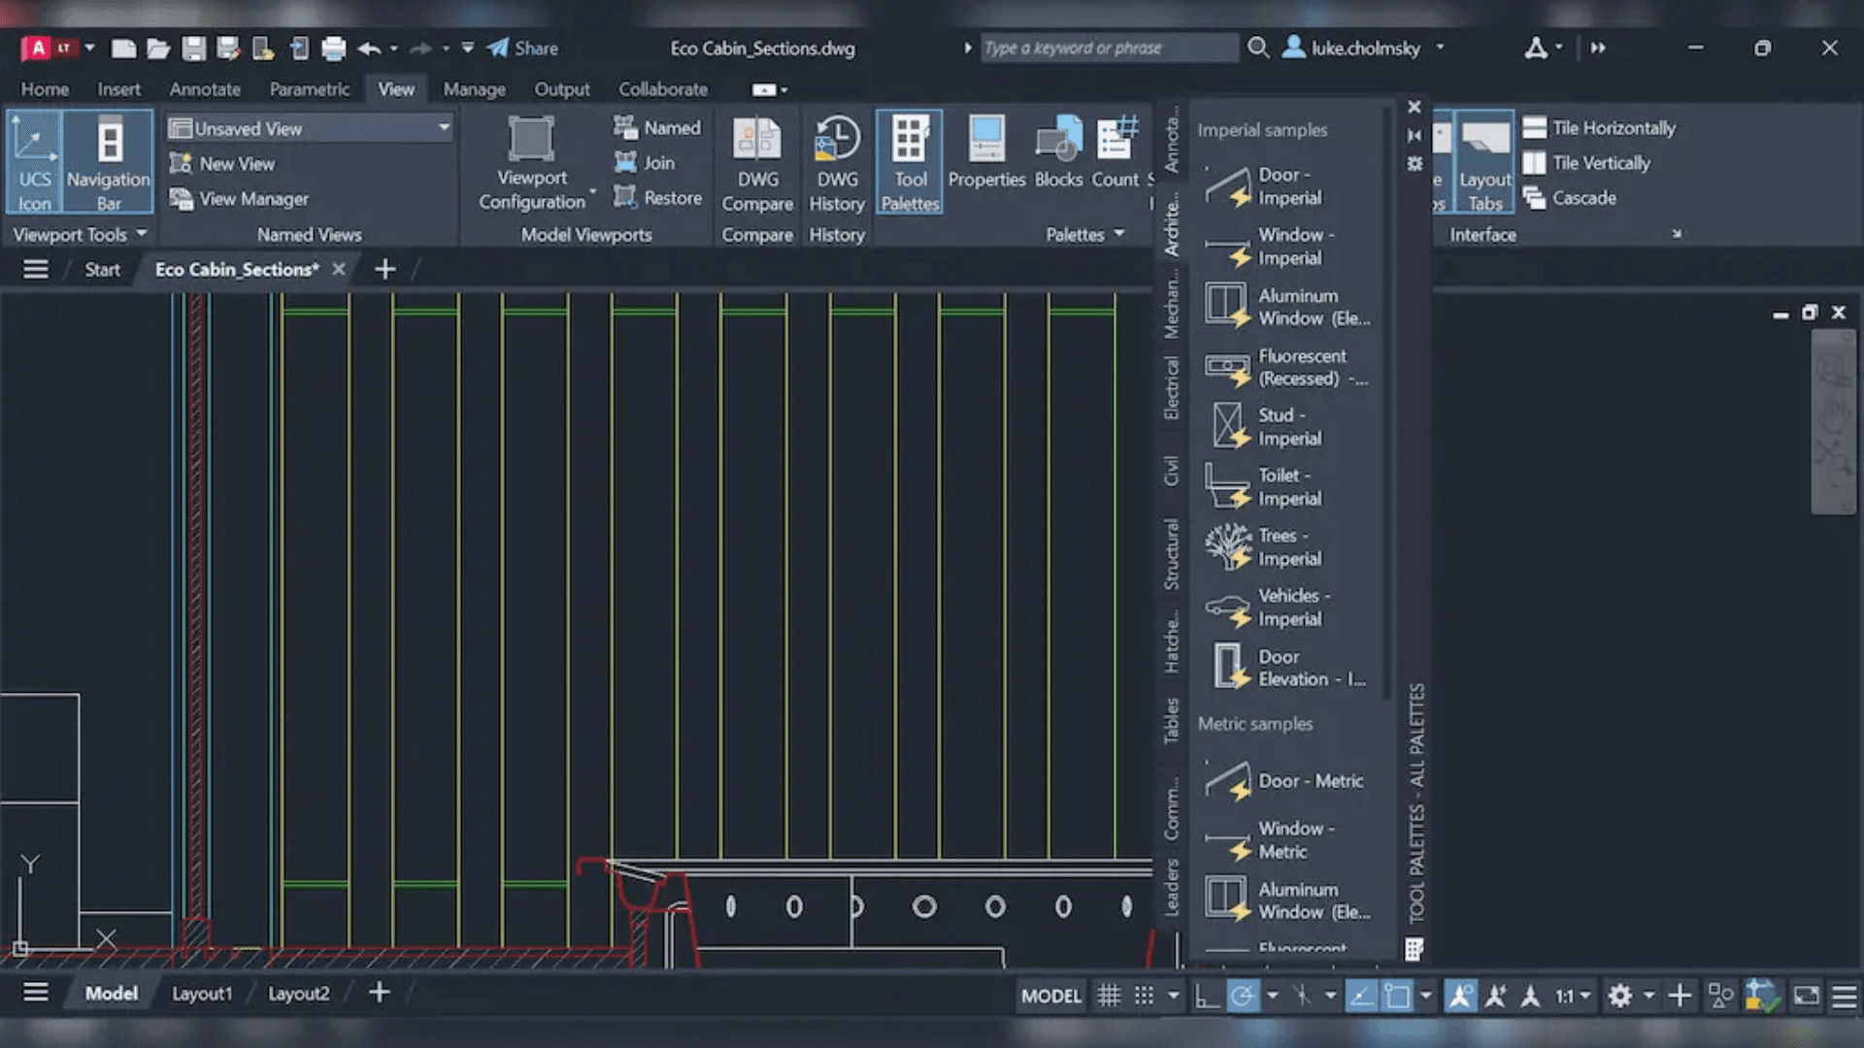
Task: Switch to the Annotate ribbon tab
Action: tap(204, 88)
